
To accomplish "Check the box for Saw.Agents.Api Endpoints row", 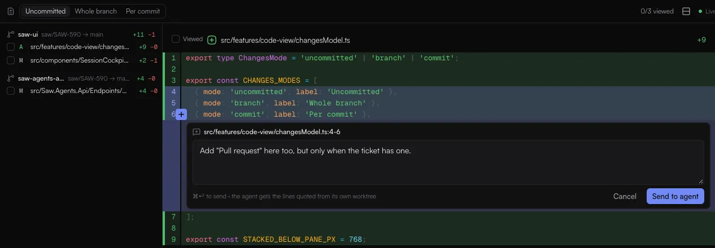I will pyautogui.click(x=11, y=91).
